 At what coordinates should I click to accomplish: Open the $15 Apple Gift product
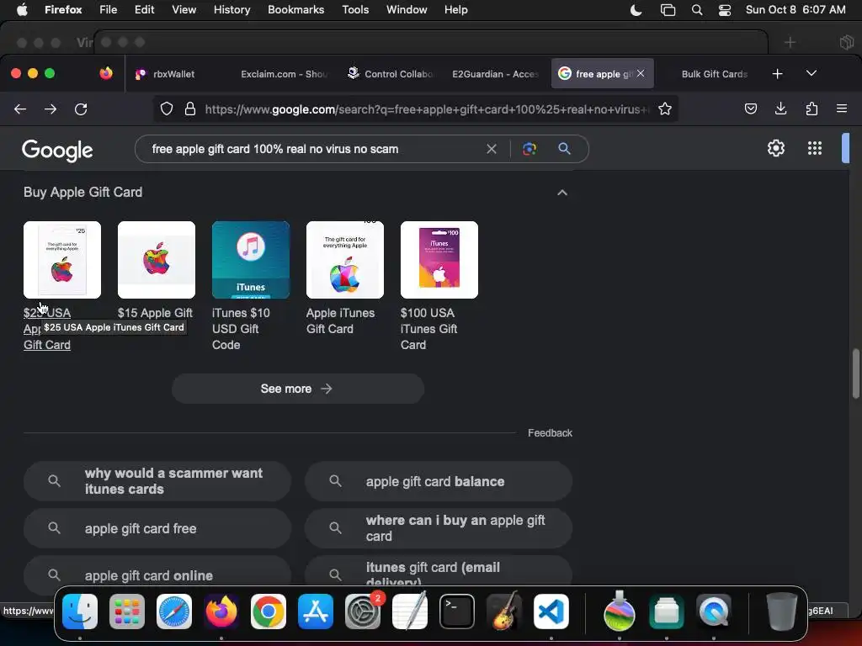155,313
